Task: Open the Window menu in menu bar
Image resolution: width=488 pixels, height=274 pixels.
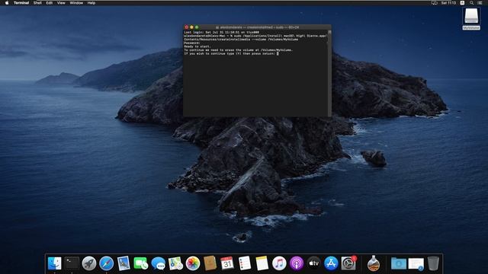Action: (76, 3)
